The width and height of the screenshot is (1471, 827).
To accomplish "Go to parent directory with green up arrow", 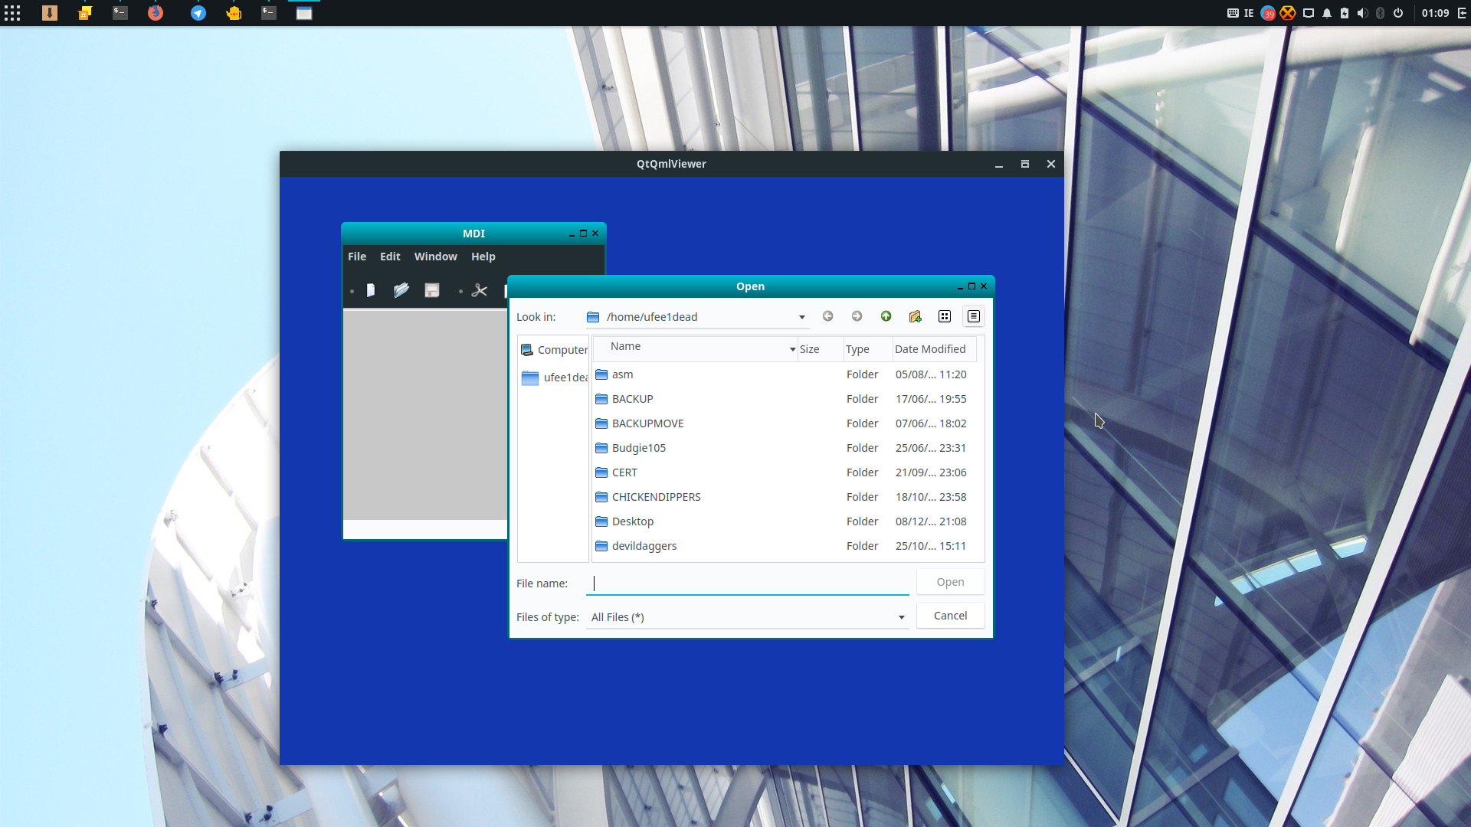I will tap(886, 316).
